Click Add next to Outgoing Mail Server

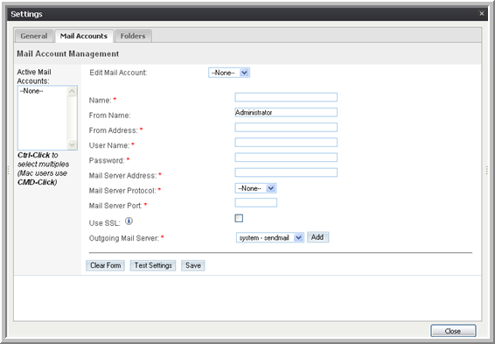(317, 237)
